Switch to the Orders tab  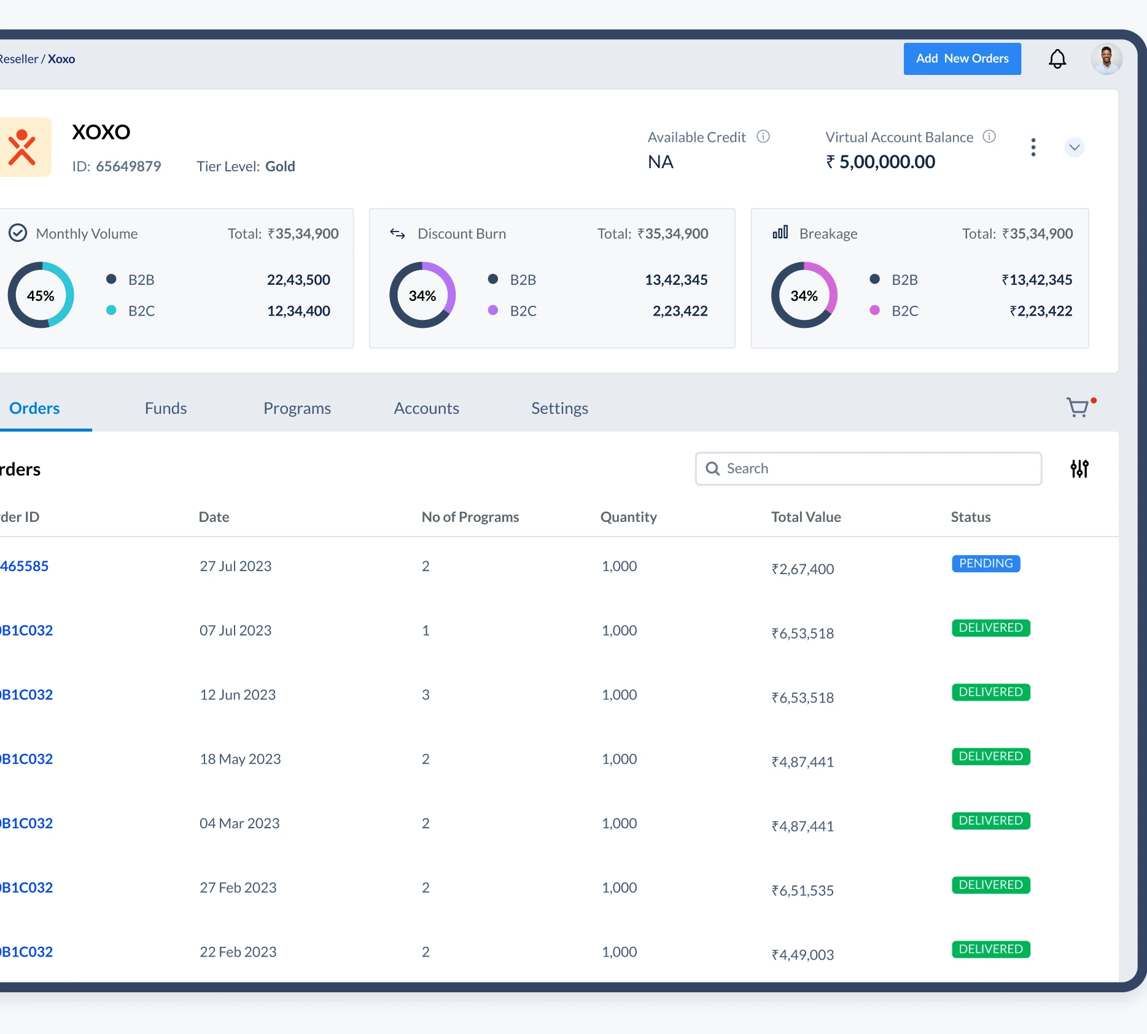coord(34,408)
